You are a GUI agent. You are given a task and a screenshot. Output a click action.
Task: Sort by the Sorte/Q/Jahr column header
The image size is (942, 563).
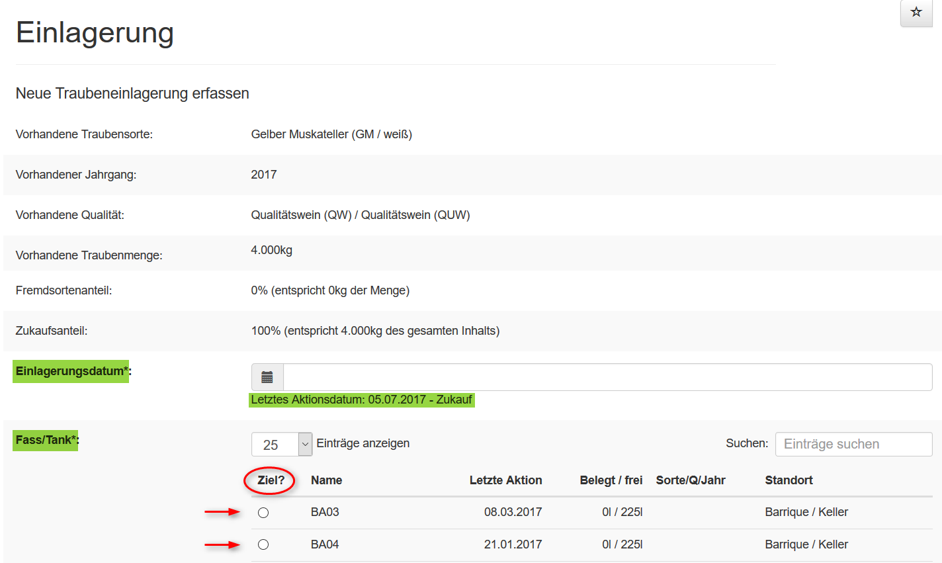[691, 480]
